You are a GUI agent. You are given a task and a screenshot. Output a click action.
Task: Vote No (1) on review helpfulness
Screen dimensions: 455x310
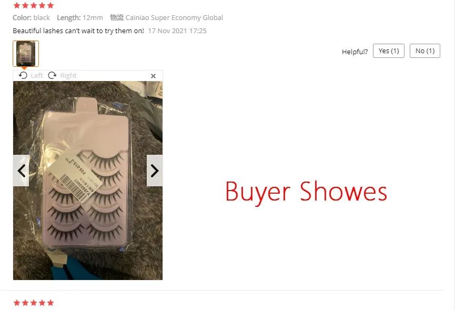pyautogui.click(x=425, y=51)
